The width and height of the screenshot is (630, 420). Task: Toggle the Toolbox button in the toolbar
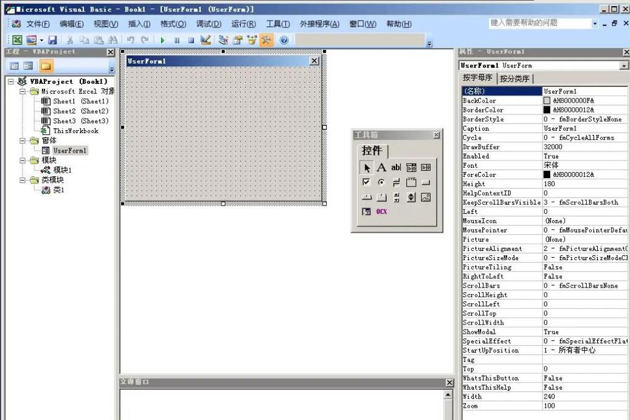266,40
